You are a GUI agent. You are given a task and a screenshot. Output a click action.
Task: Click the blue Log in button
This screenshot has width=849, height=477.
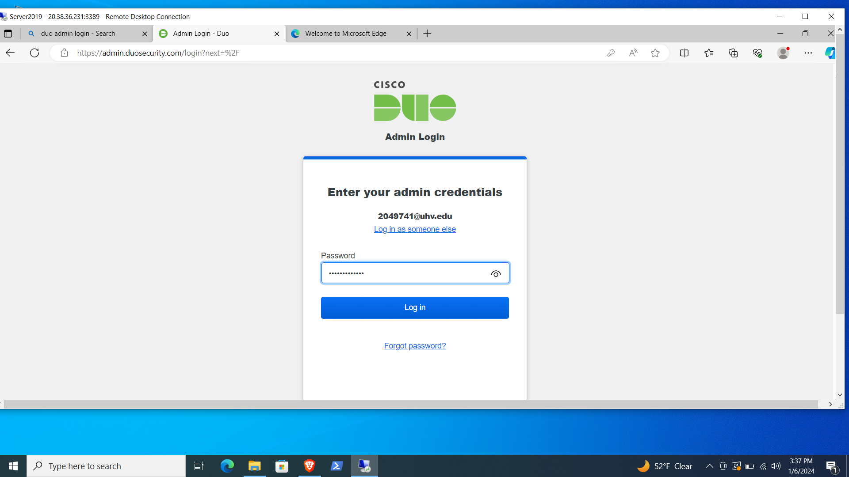[x=414, y=307]
